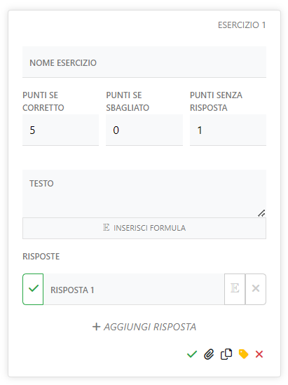This screenshot has width=288, height=385.
Task: Delete the exercise with the red X icon
Action: 259,354
